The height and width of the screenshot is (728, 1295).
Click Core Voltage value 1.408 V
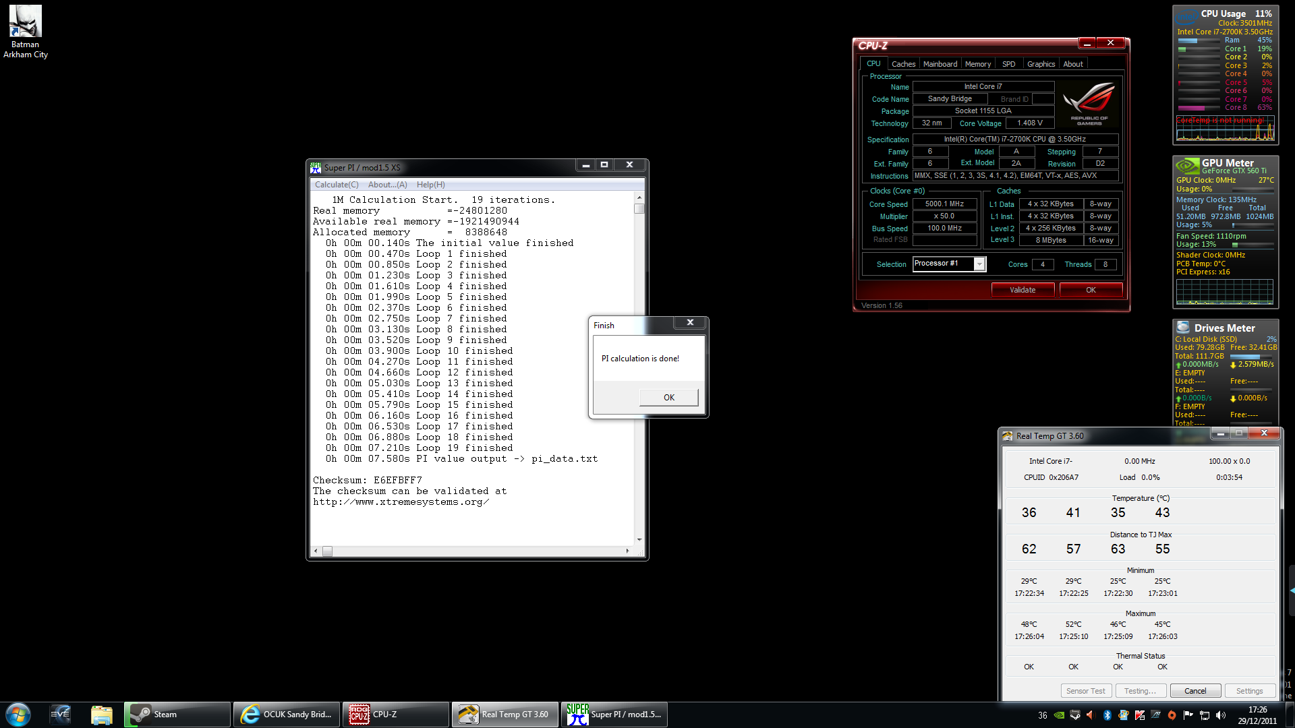pyautogui.click(x=1029, y=123)
